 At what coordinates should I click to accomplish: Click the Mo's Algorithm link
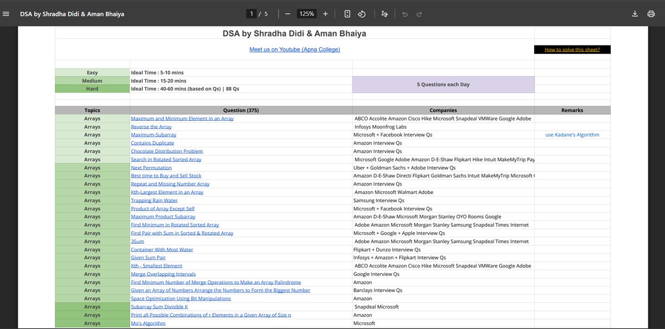147,323
